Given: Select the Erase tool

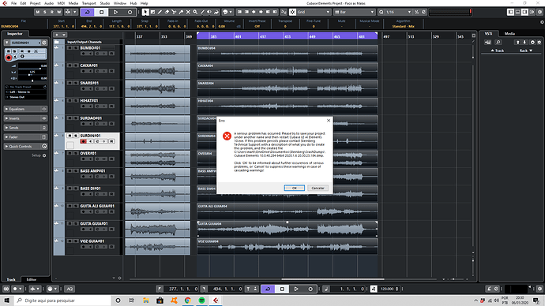Looking at the screenshot, I should coord(167,12).
